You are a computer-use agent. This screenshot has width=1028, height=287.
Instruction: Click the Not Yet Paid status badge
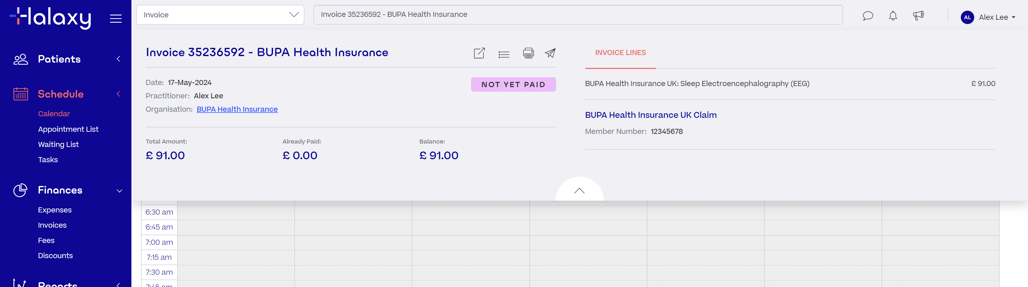pos(513,84)
